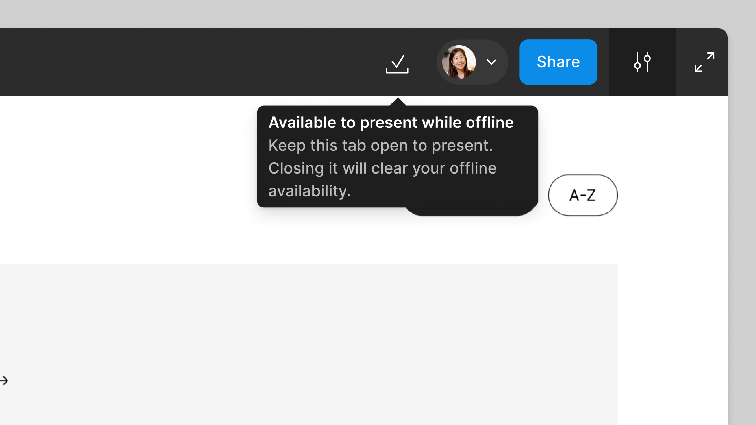The width and height of the screenshot is (756, 425).
Task: Click the offline availability checkmark icon
Action: tap(397, 63)
